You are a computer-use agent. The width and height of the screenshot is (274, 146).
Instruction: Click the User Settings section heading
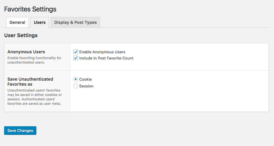(21, 35)
